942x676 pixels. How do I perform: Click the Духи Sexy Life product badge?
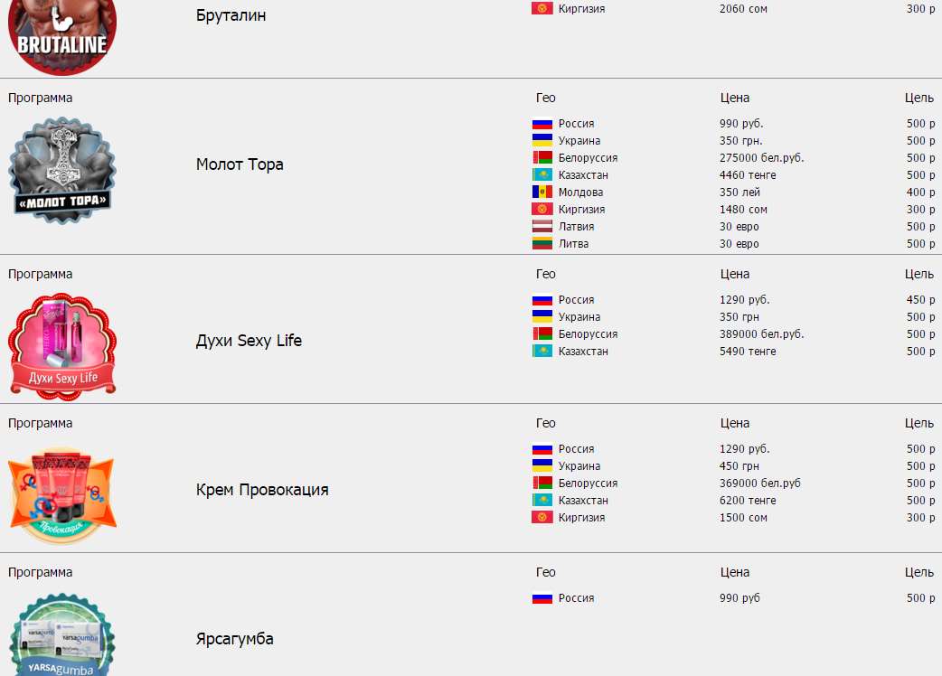(62, 345)
